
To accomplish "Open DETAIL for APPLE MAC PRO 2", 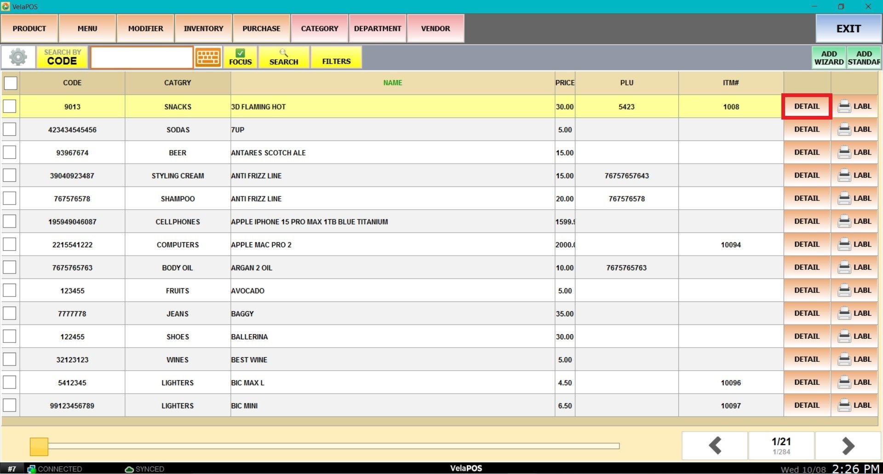I will pyautogui.click(x=807, y=245).
